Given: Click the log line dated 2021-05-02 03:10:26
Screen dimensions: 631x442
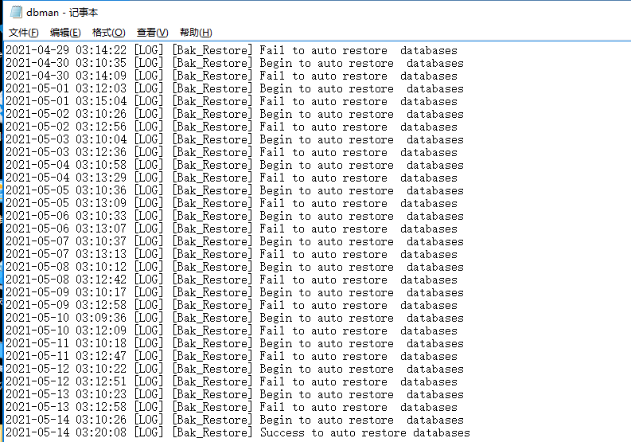Looking at the screenshot, I should (235, 114).
